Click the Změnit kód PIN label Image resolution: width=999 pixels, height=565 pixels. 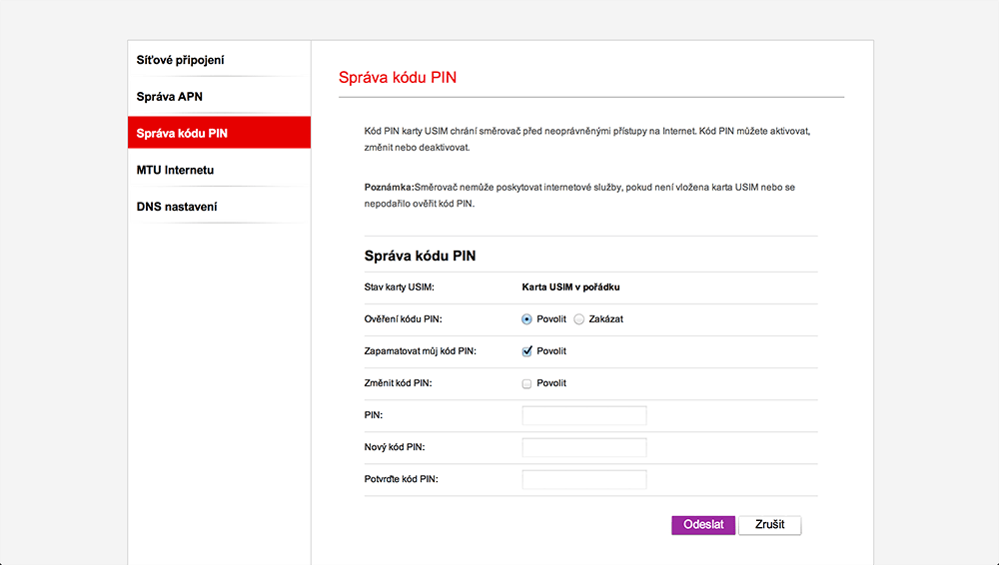coord(399,383)
